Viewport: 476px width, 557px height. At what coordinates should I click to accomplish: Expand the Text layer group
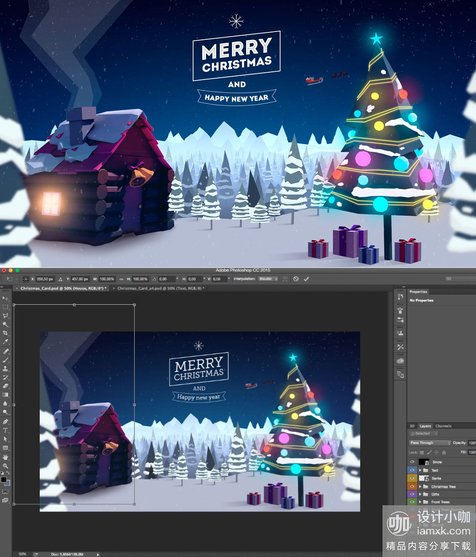tap(420, 470)
